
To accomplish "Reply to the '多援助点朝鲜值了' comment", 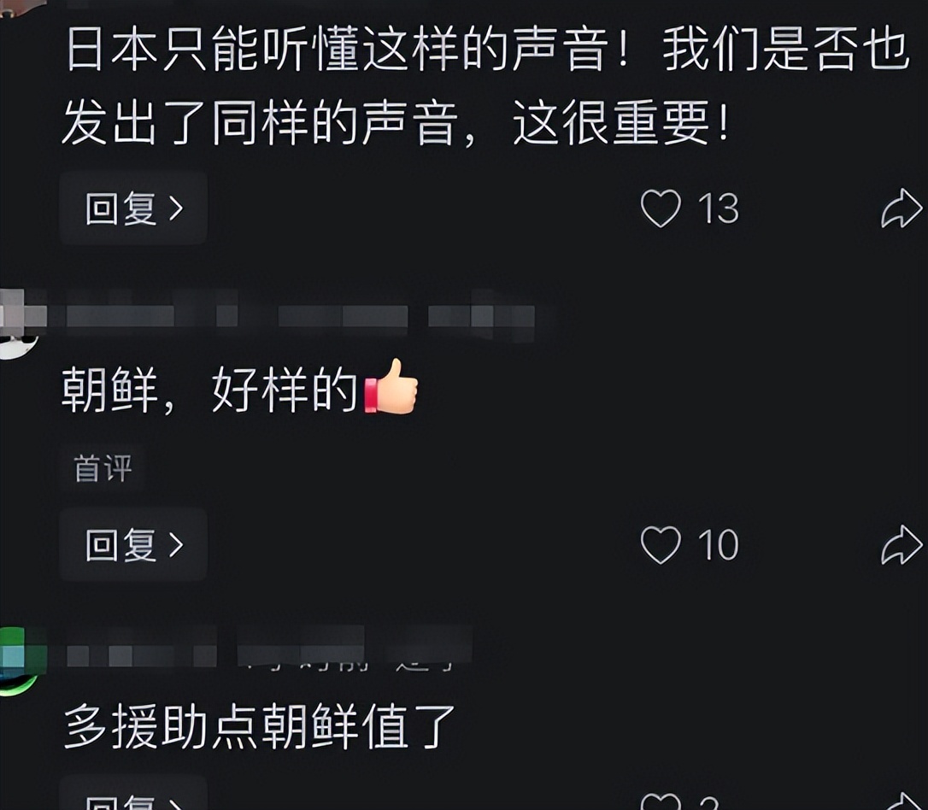I will [134, 794].
